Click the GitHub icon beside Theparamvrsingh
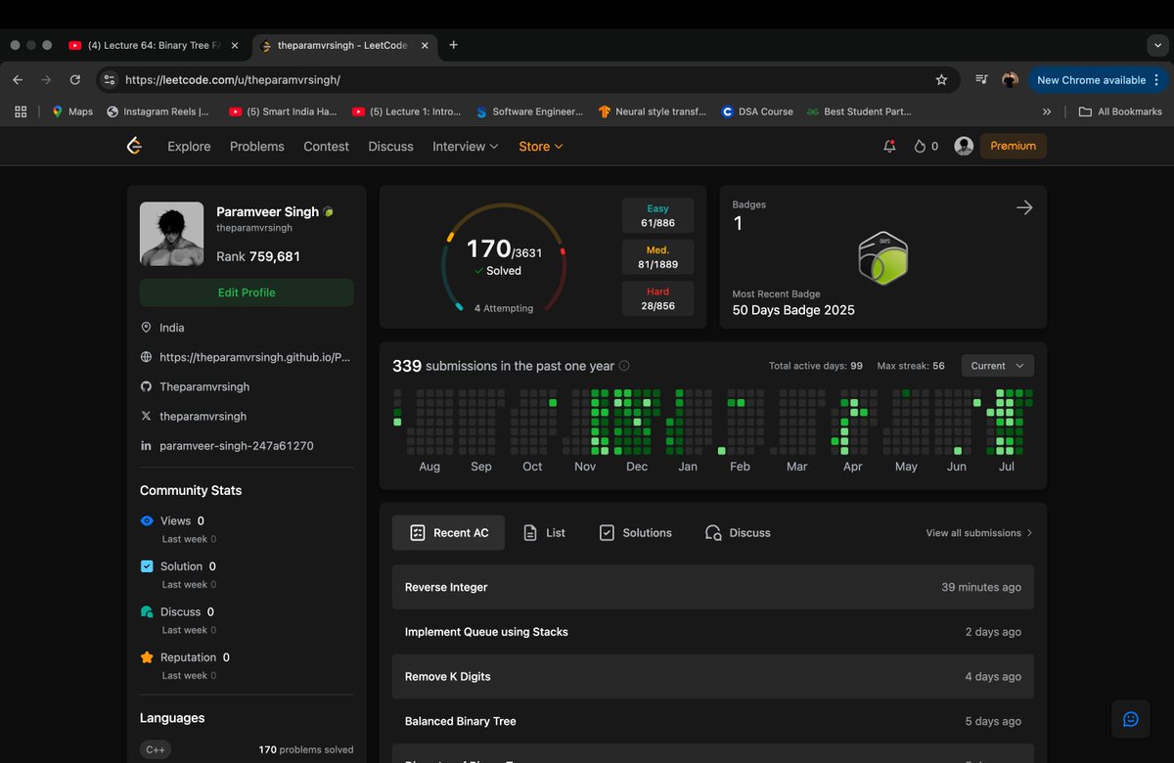This screenshot has height=763, width=1174. tap(146, 386)
